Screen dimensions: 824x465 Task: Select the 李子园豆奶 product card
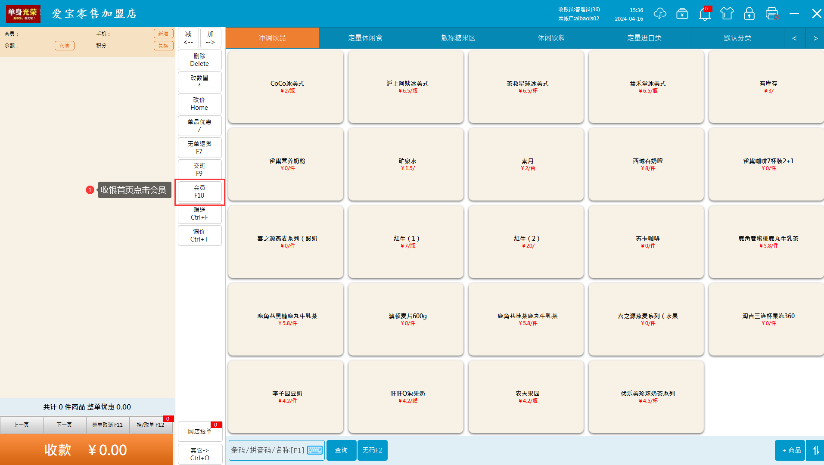[x=286, y=397]
